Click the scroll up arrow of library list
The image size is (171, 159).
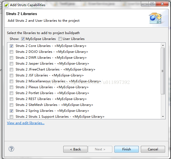(163, 45)
